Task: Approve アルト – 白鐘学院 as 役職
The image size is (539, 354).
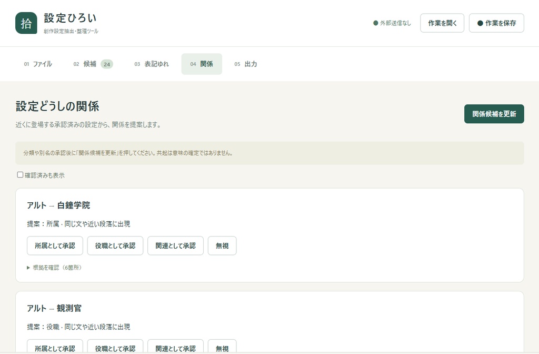Action: [x=115, y=245]
